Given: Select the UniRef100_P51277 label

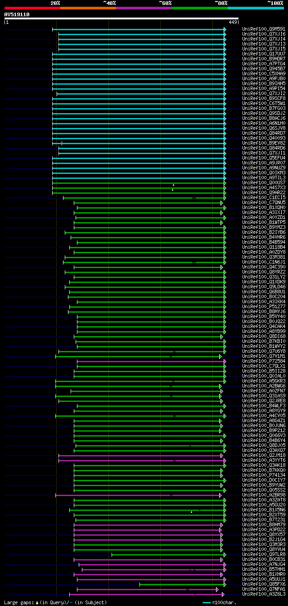Looking at the screenshot, I should 264,307.
